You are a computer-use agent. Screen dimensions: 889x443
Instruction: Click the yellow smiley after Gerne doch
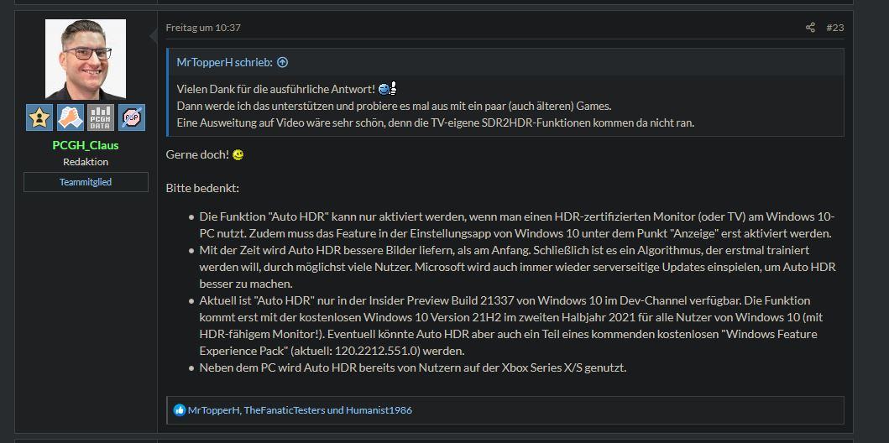tap(238, 154)
